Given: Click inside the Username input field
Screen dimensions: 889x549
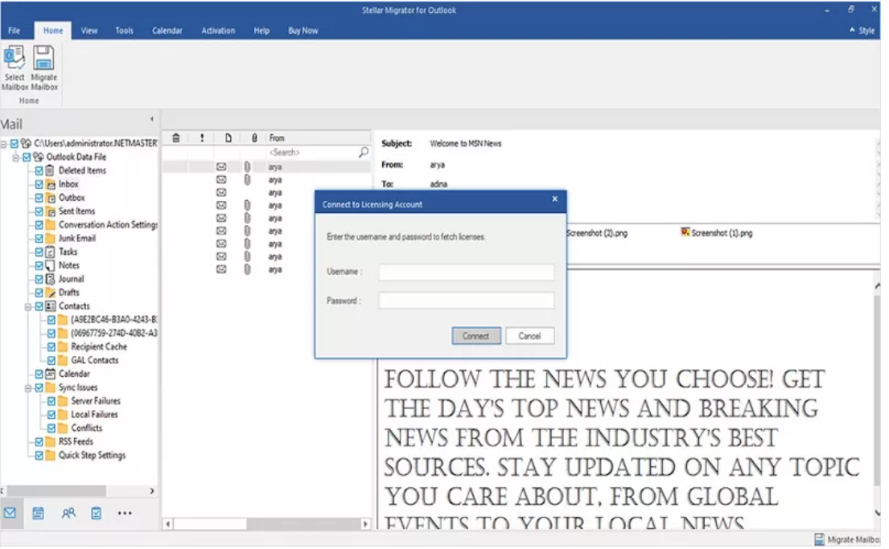Looking at the screenshot, I should [x=465, y=272].
